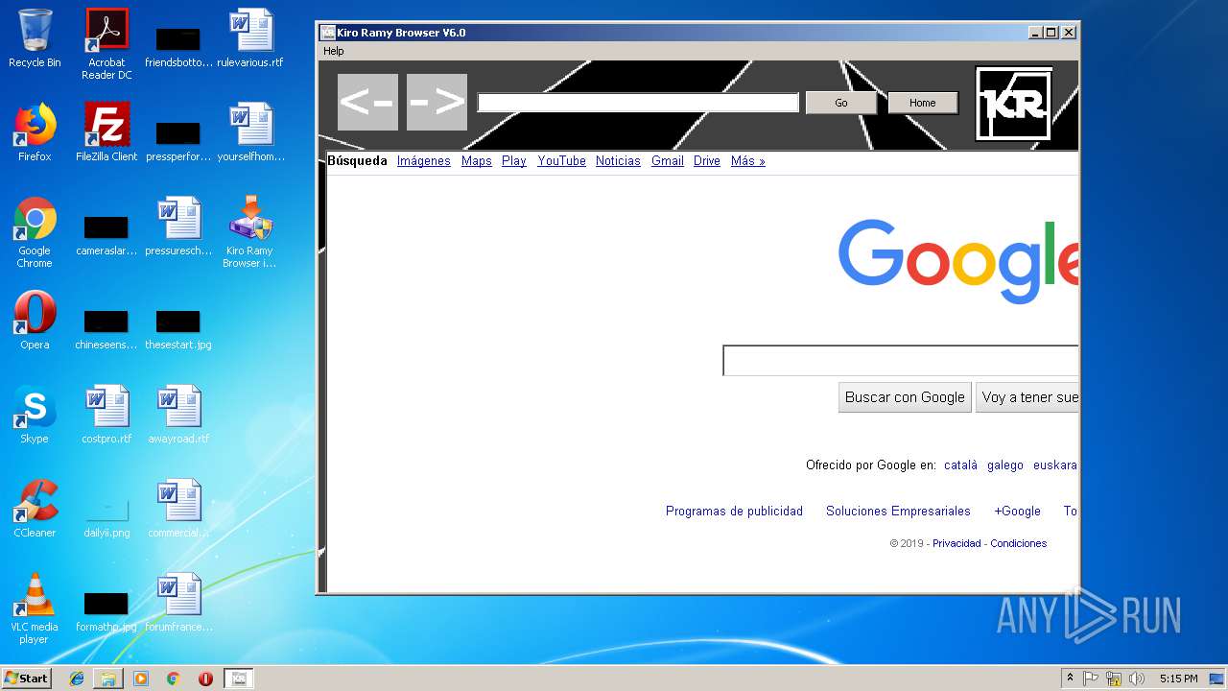Launch Skype desktop shortcut

[35, 415]
